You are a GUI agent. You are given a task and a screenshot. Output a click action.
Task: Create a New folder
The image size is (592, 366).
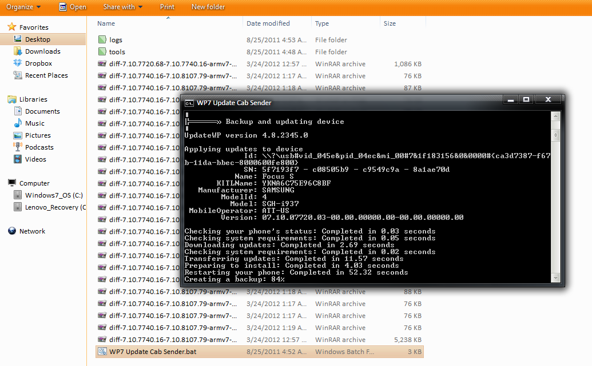[208, 7]
